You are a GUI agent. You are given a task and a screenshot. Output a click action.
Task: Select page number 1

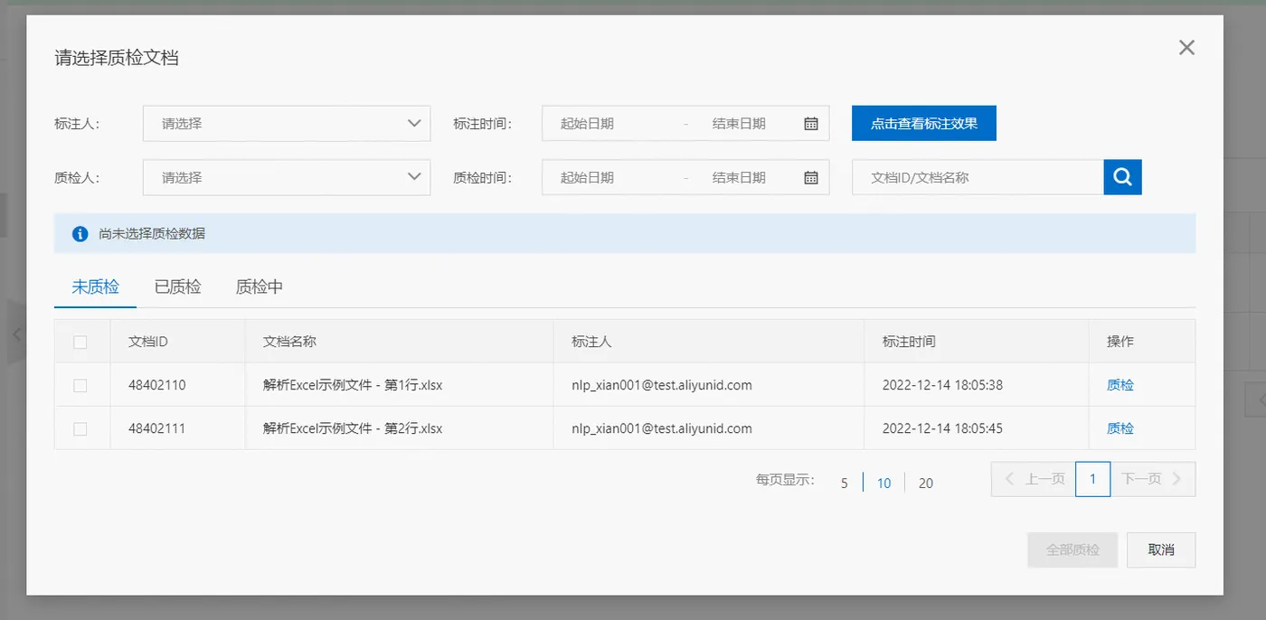(1093, 479)
